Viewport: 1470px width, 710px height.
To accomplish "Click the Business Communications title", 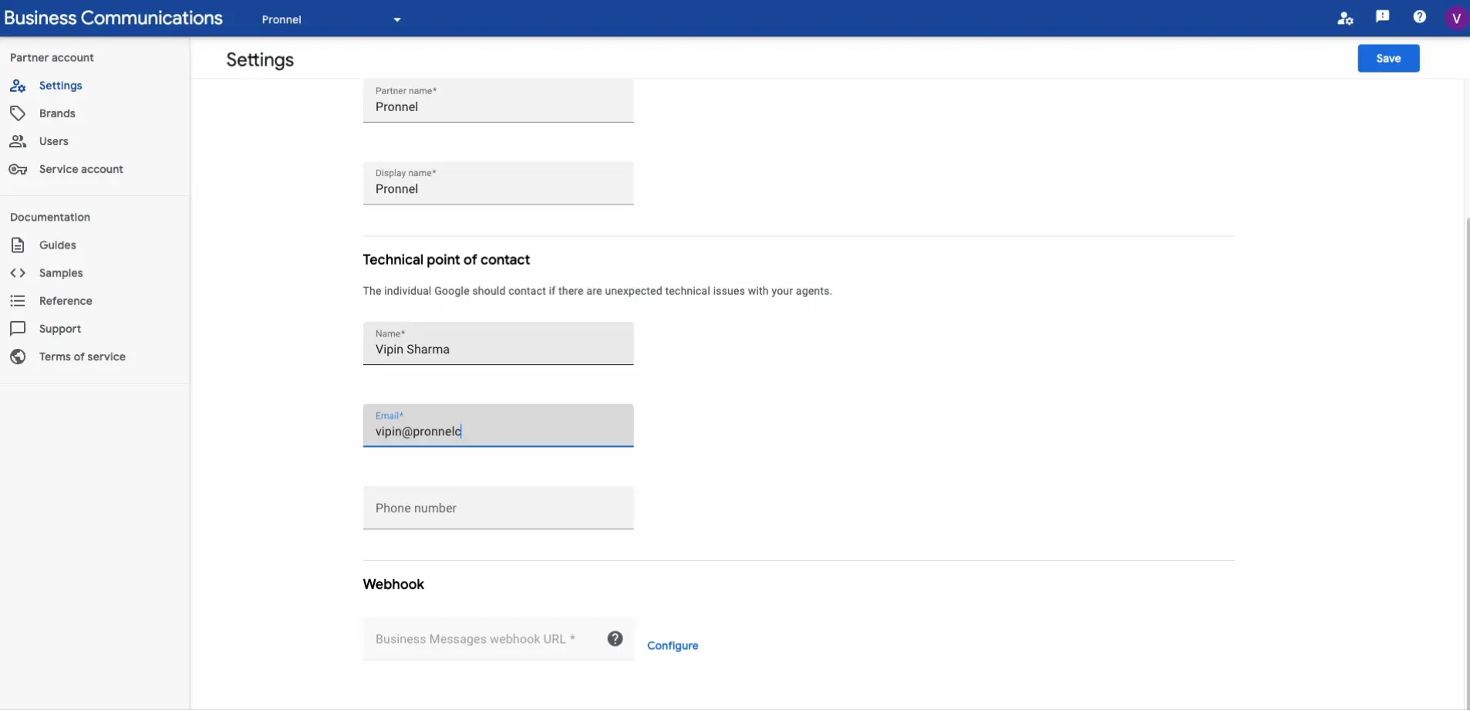I will pos(113,18).
